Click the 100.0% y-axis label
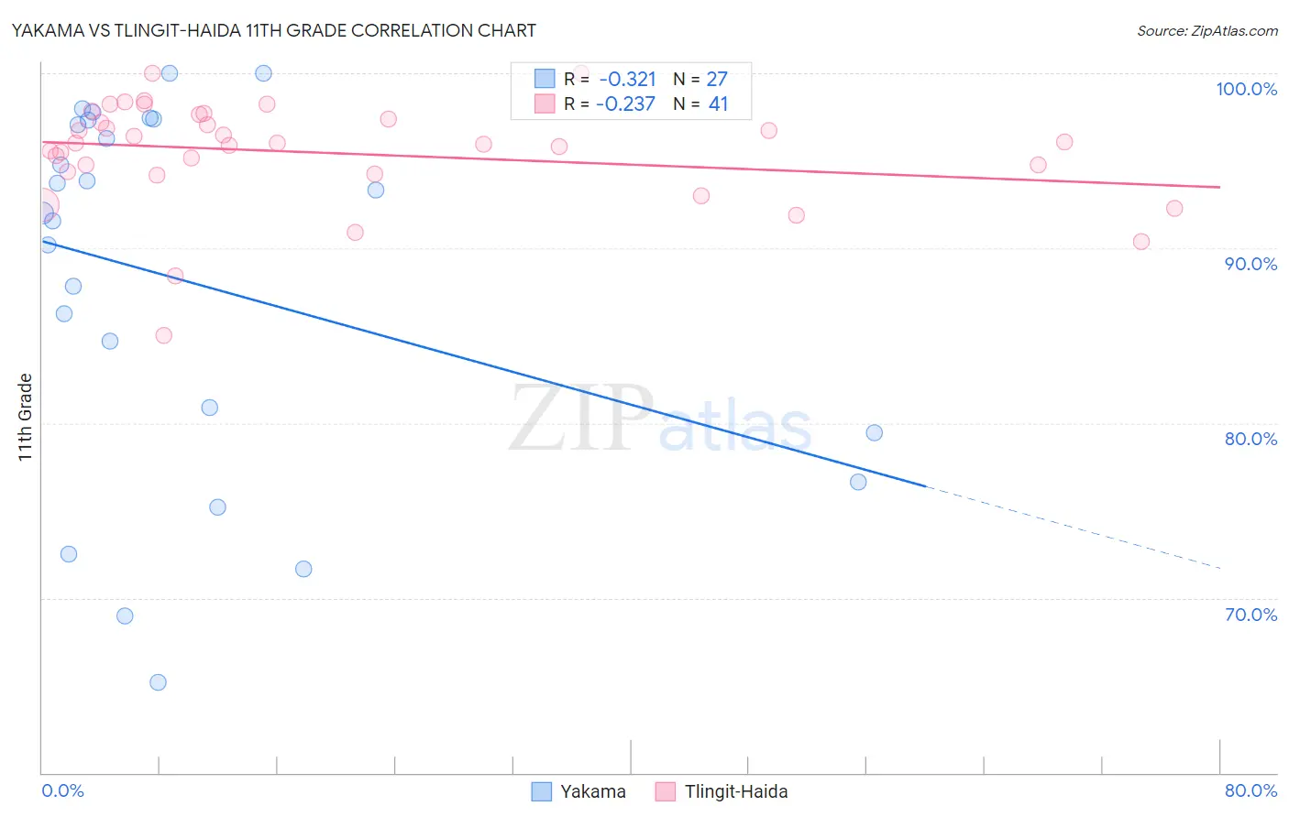The width and height of the screenshot is (1289, 817). [x=1247, y=89]
